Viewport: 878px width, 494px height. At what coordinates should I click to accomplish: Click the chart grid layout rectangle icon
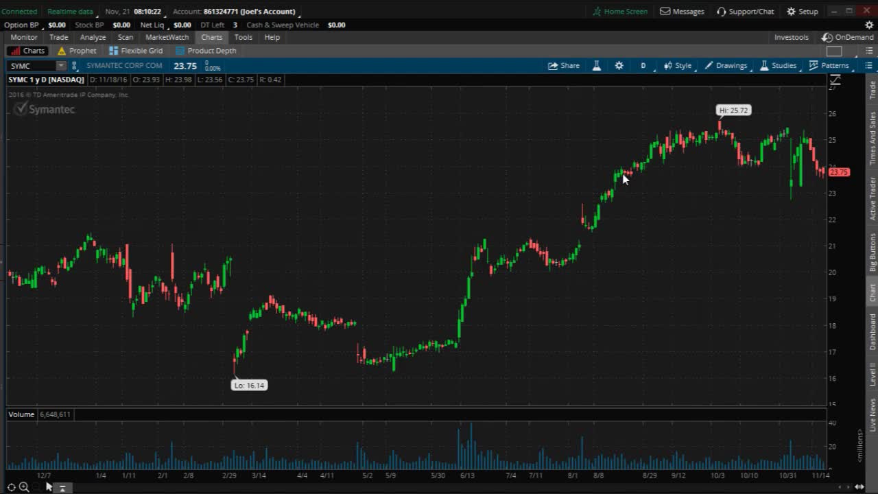point(834,51)
